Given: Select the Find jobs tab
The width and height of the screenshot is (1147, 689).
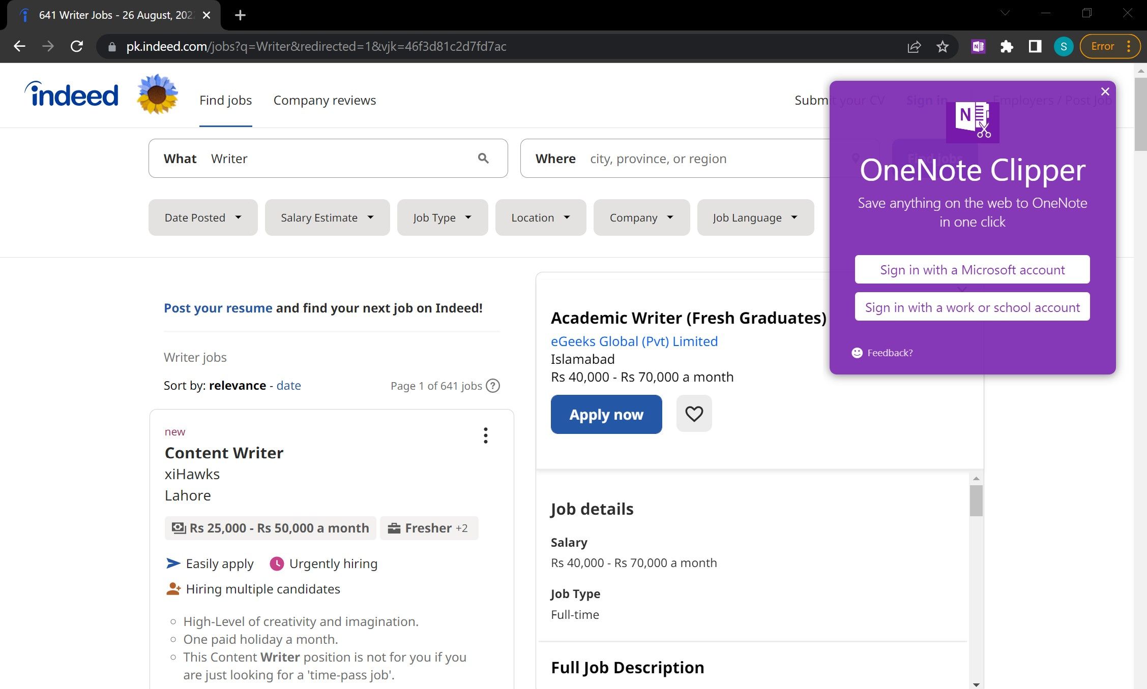Looking at the screenshot, I should tap(225, 100).
